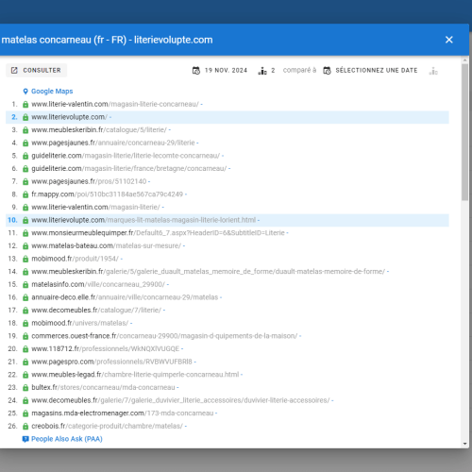The image size is (472, 472).
Task: Click the Google Maps pin icon
Action: [25, 92]
